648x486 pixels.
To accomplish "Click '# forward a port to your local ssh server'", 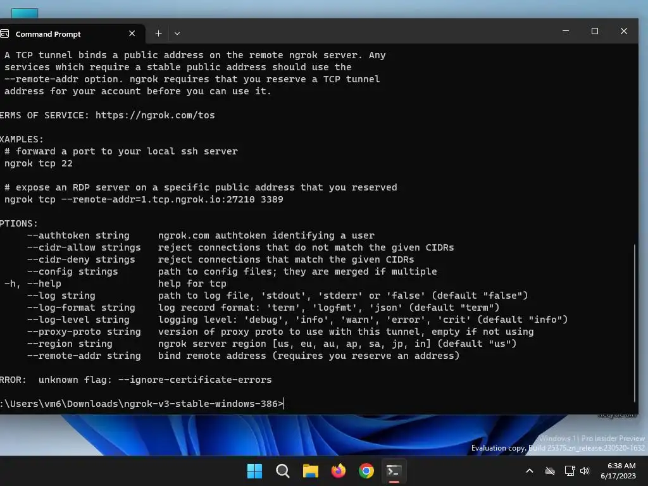I will click(x=121, y=151).
